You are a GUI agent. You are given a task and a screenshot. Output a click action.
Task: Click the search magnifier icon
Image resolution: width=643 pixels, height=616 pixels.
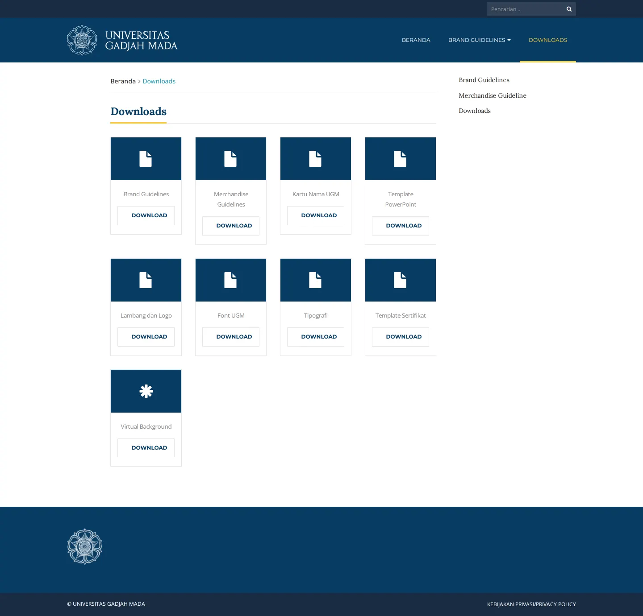(569, 9)
